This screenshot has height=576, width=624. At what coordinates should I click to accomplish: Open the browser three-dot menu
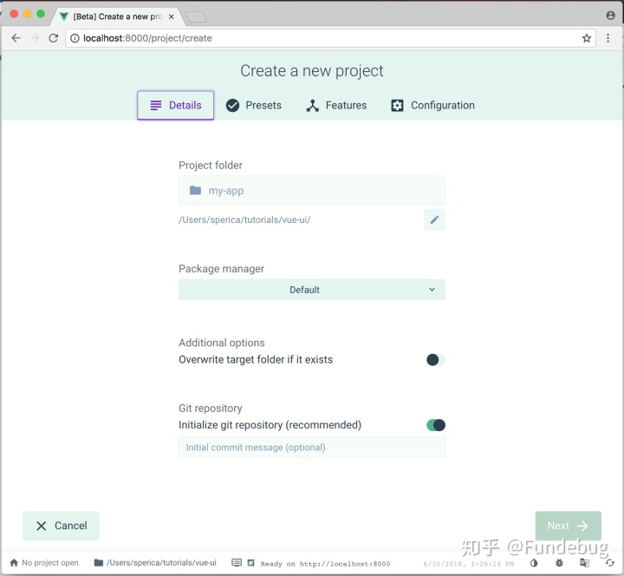pyautogui.click(x=608, y=38)
